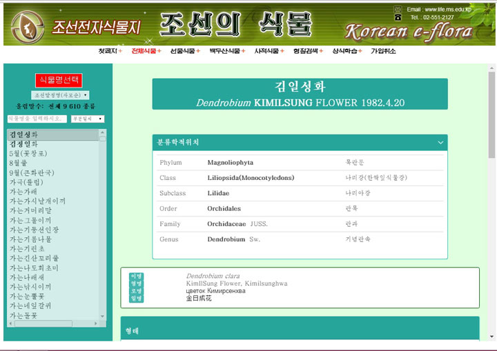Viewport: 497px width, 351px height.
Task: Select 가는가시날개이끼 in plant list
Action: click(37, 201)
